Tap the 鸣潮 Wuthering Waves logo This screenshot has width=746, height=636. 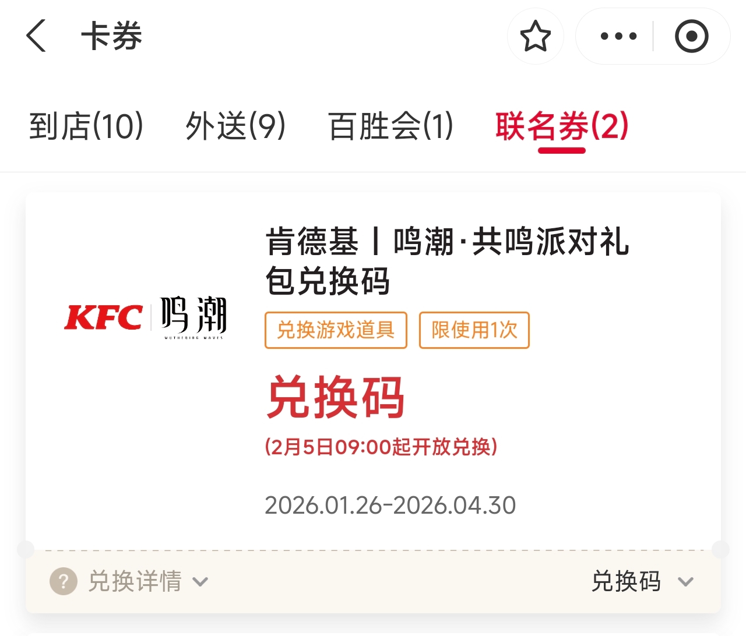coord(193,317)
